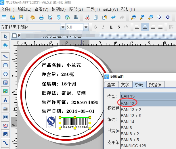
Task: Open the 绘图(D) menu
Action: (x=58, y=9)
